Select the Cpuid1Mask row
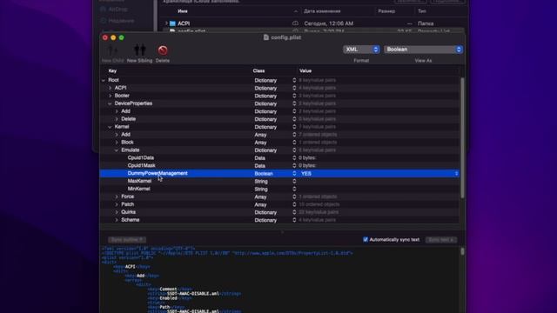The width and height of the screenshot is (557, 313). tap(280, 166)
